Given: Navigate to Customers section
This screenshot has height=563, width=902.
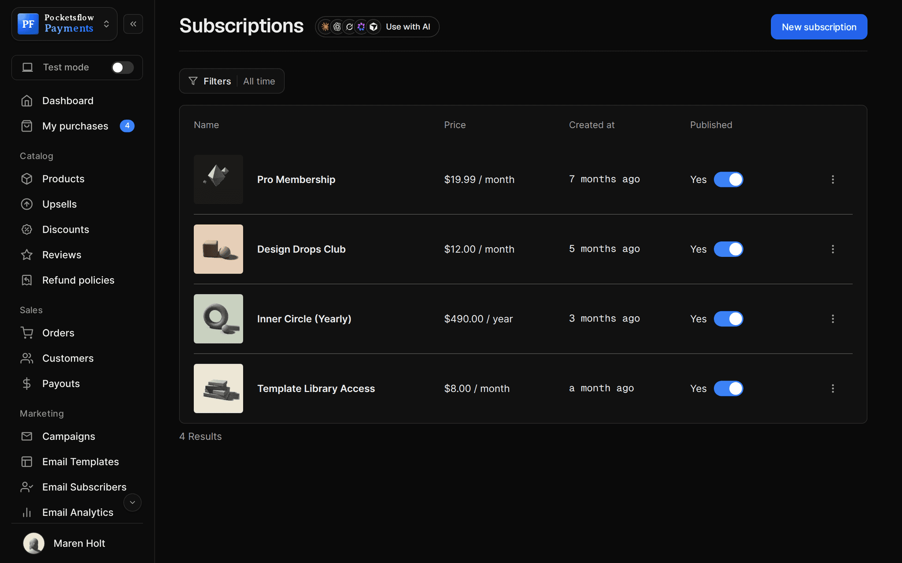Looking at the screenshot, I should (x=68, y=358).
